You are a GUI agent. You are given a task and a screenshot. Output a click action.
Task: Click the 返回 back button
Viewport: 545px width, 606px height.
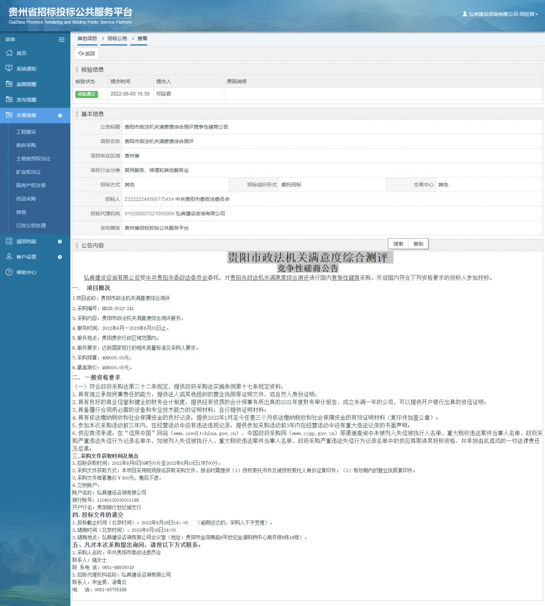coord(86,54)
